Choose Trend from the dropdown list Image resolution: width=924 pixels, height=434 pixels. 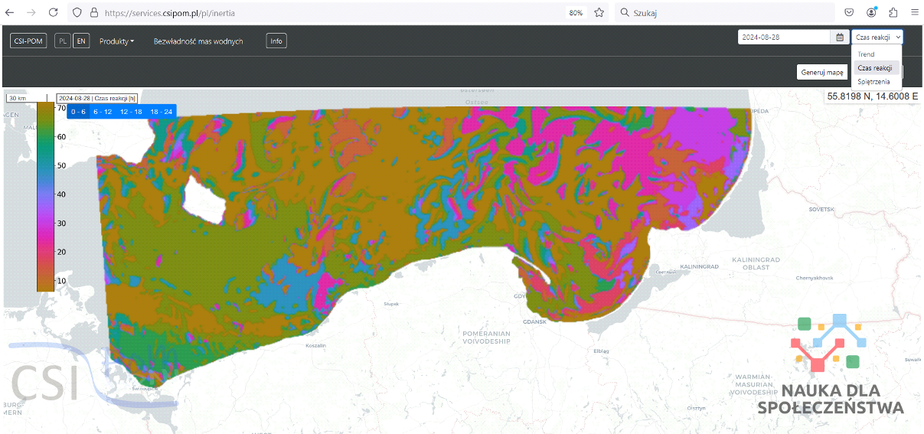(x=867, y=54)
